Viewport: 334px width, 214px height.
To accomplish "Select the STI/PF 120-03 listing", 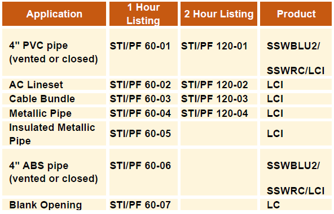I will pos(214,99).
